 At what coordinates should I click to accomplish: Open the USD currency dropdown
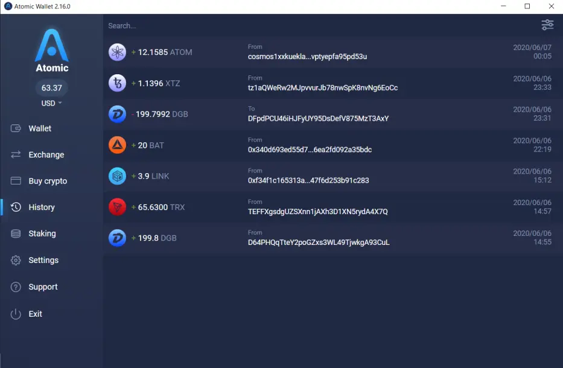pyautogui.click(x=51, y=103)
